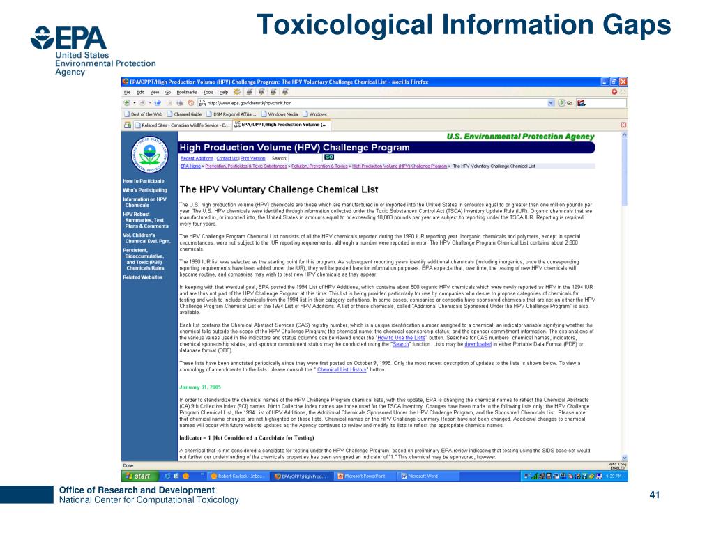Open the Help menu
Viewport: 714px width, 535px height.
point(224,93)
